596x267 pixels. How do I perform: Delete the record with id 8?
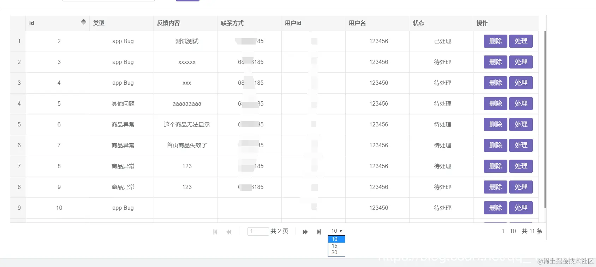click(495, 166)
